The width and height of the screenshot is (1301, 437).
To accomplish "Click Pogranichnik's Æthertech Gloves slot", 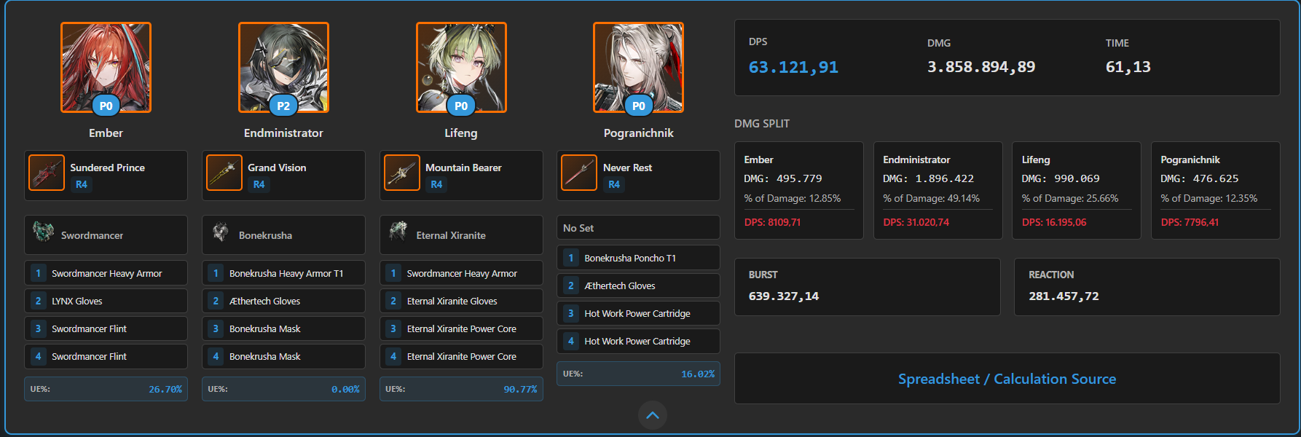I will click(x=638, y=286).
